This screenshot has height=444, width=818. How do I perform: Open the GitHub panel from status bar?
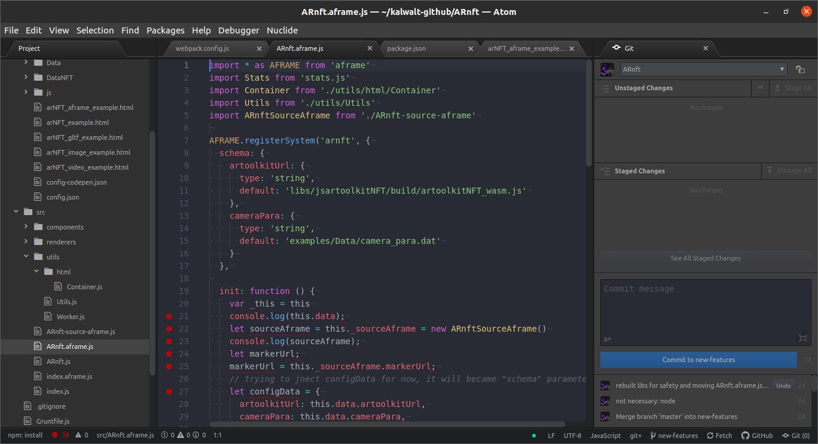[757, 435]
